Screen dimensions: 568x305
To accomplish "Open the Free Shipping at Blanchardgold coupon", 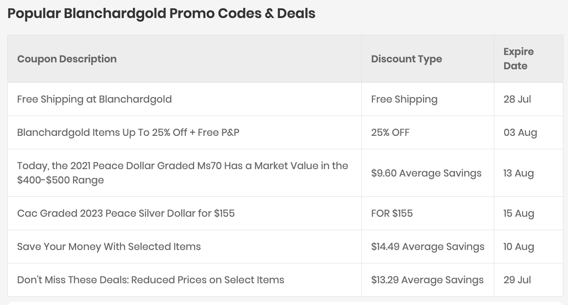I will tap(95, 99).
